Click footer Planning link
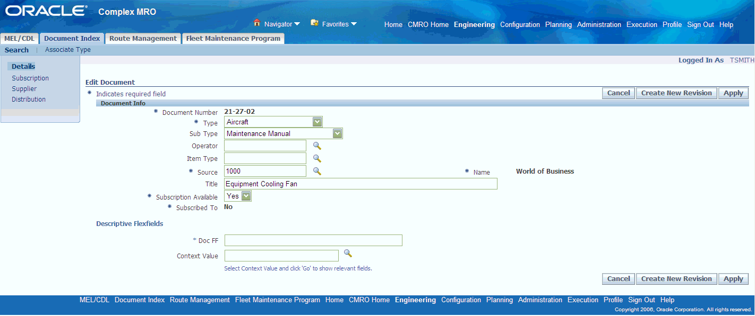This screenshot has width=755, height=316. [500, 300]
